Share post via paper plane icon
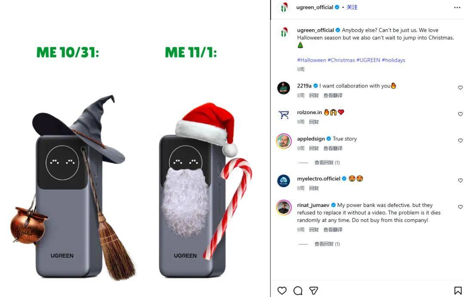 pos(314,291)
